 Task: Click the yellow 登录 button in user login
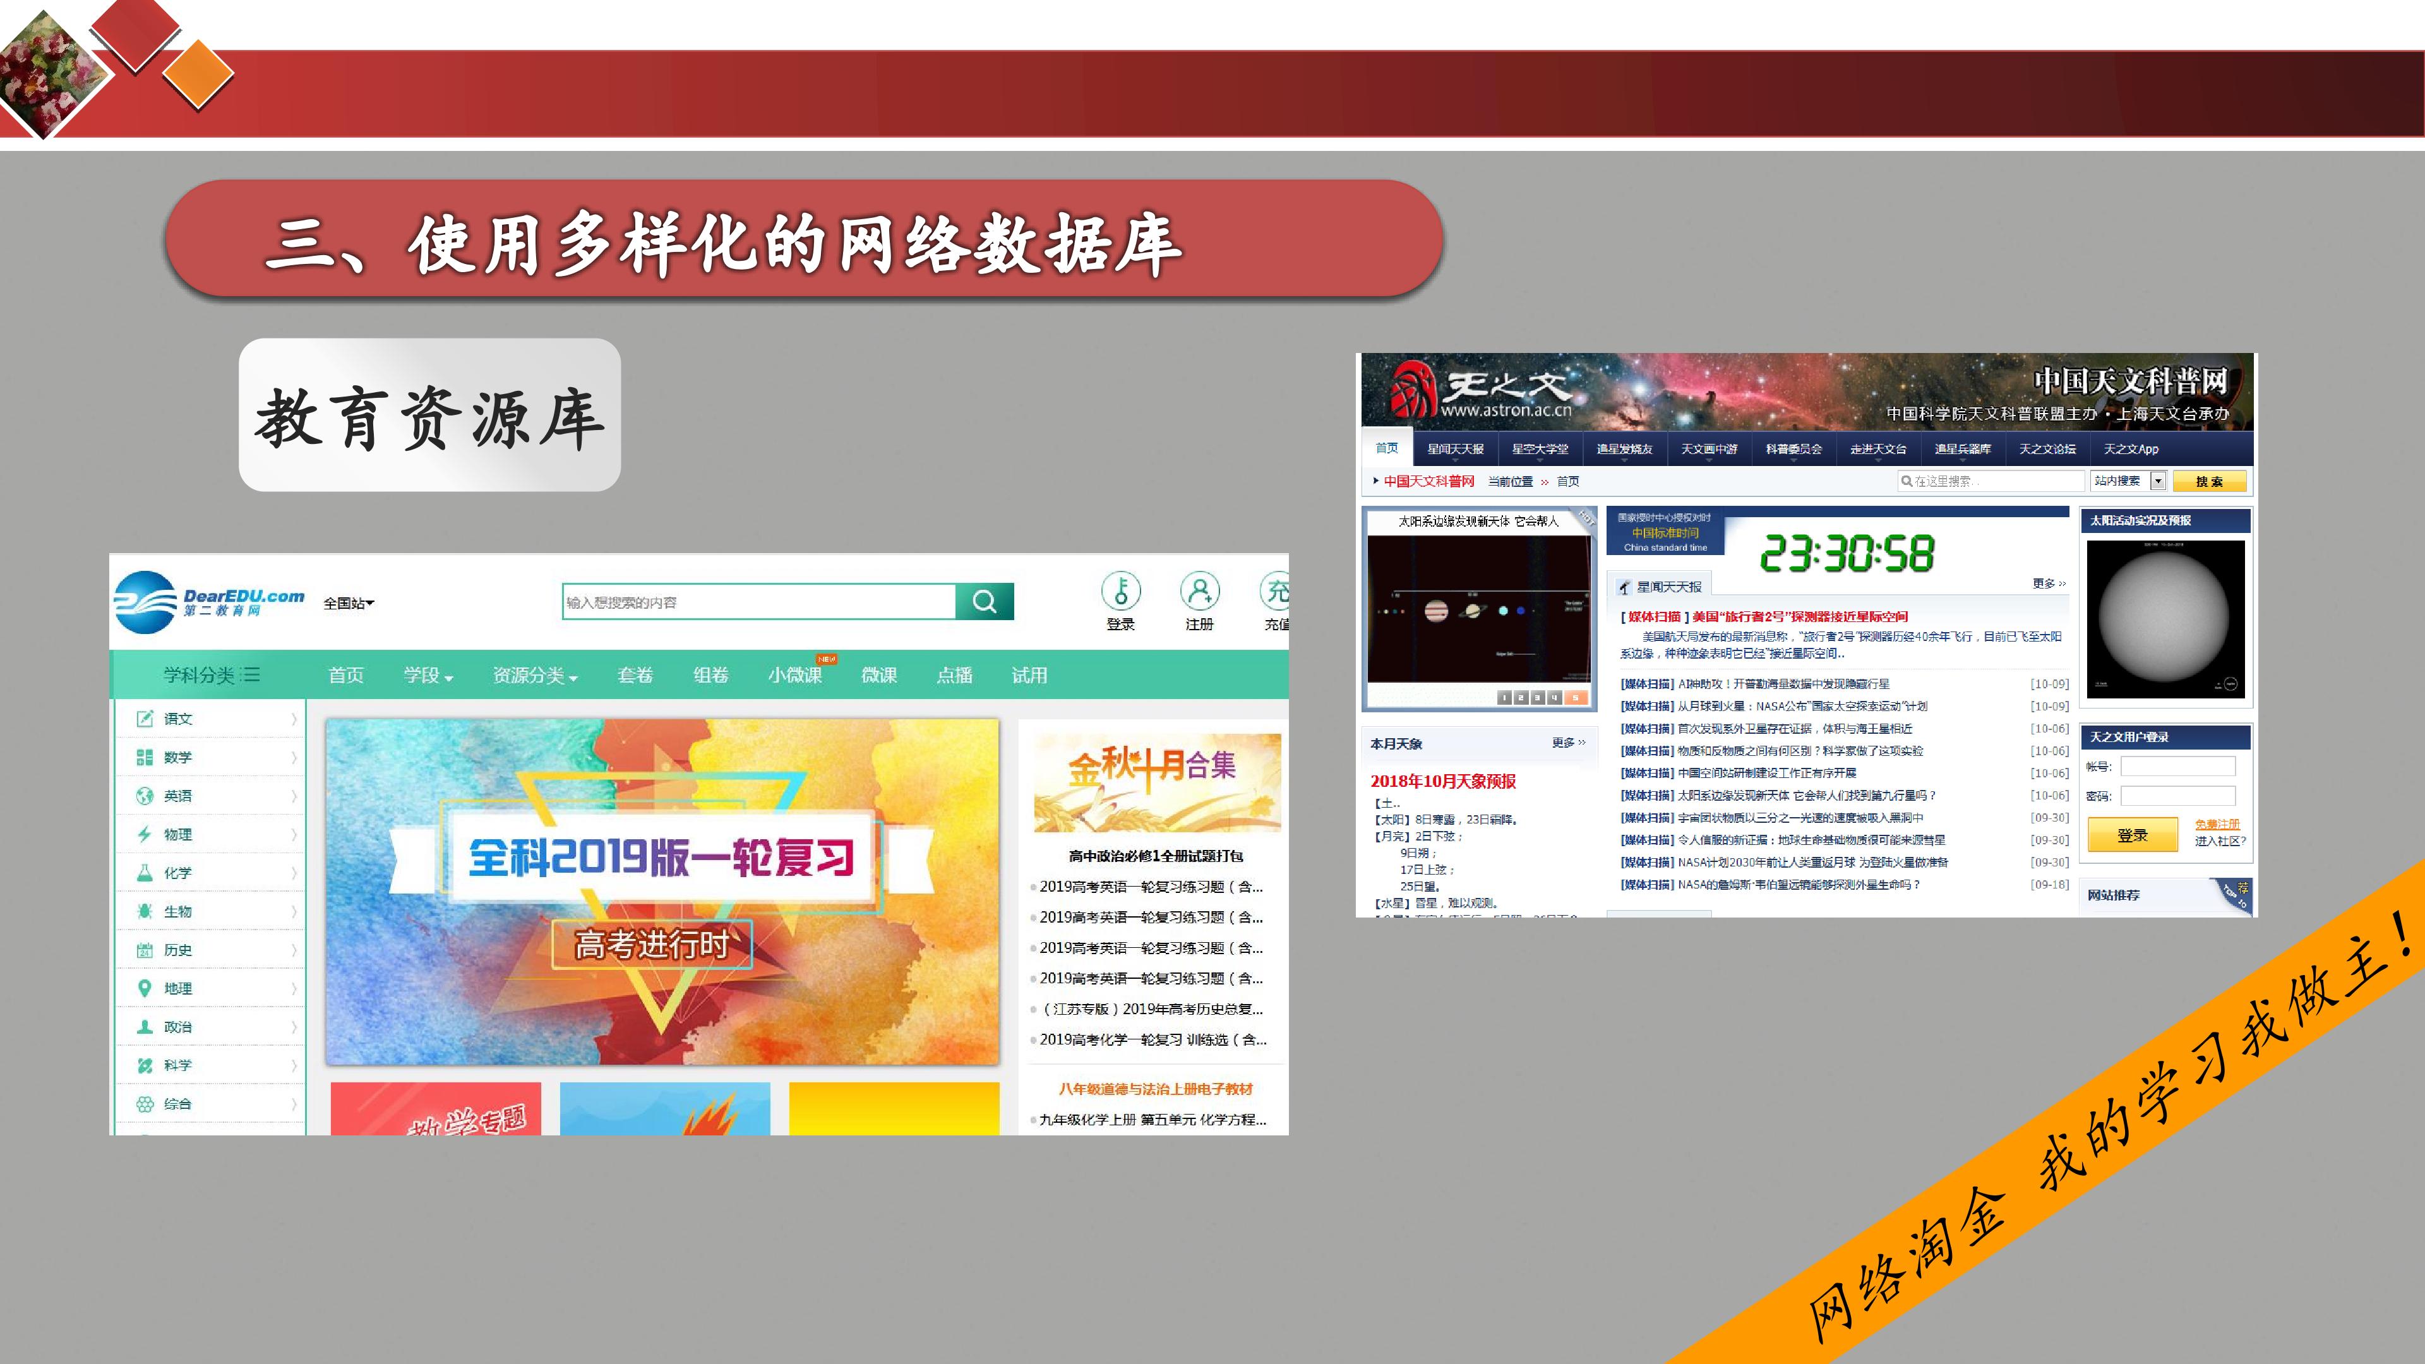[x=2132, y=835]
